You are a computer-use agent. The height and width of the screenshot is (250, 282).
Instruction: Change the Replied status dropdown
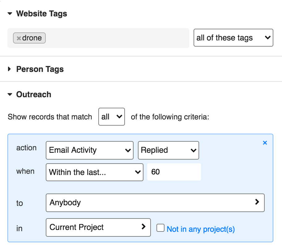click(x=168, y=150)
